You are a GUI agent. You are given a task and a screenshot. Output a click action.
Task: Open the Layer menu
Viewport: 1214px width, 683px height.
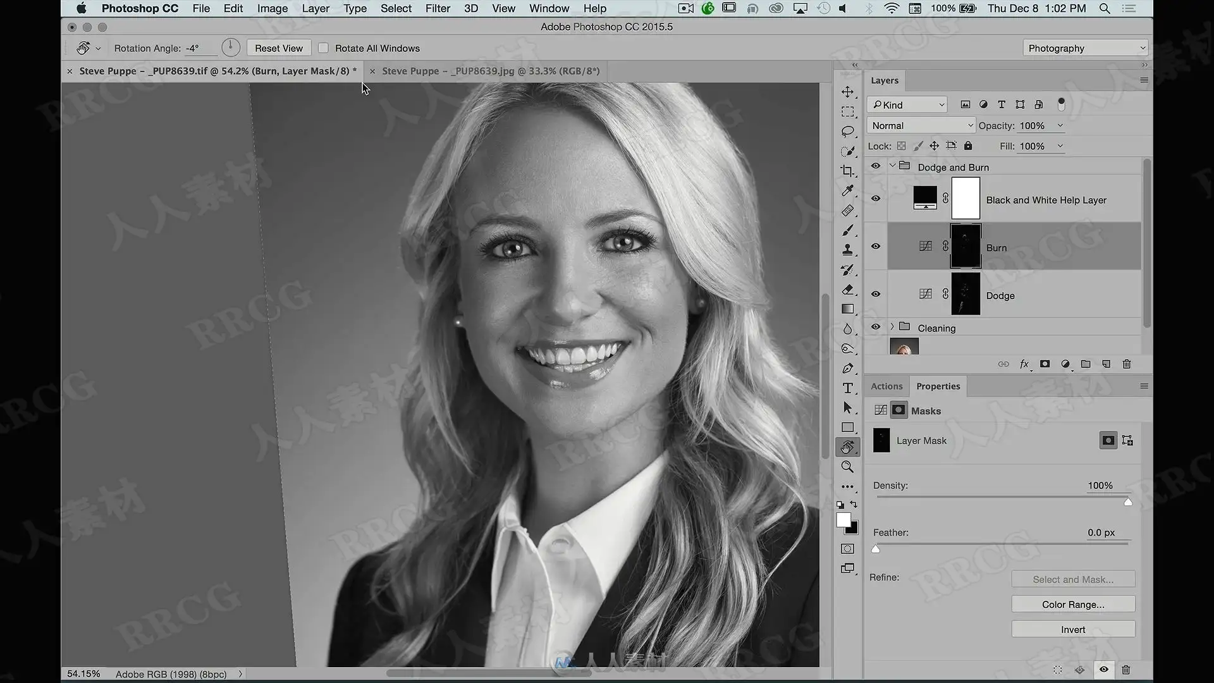coord(316,8)
